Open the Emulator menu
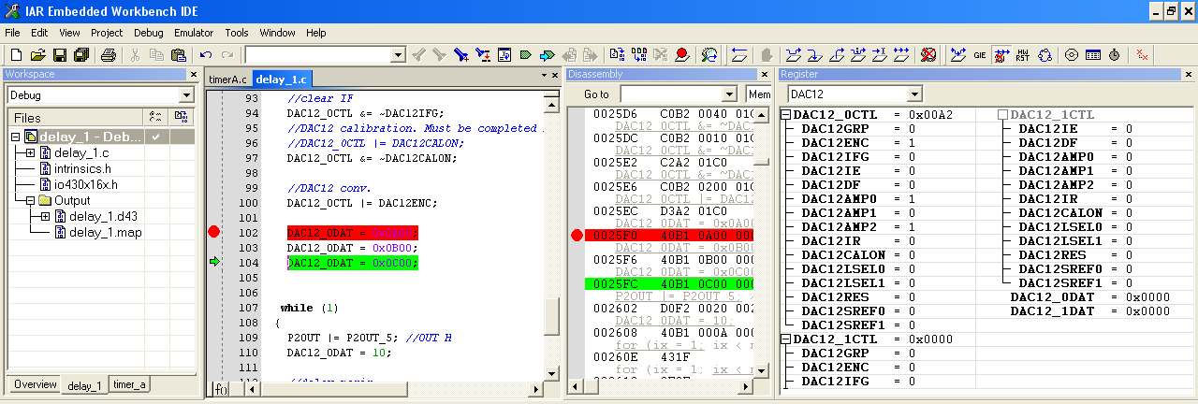The image size is (1198, 404). click(x=194, y=33)
